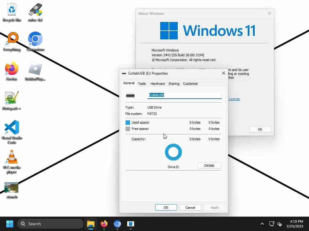This screenshot has height=231, width=309.
Task: Switch to the About Windows taskbar app
Action: point(130,224)
